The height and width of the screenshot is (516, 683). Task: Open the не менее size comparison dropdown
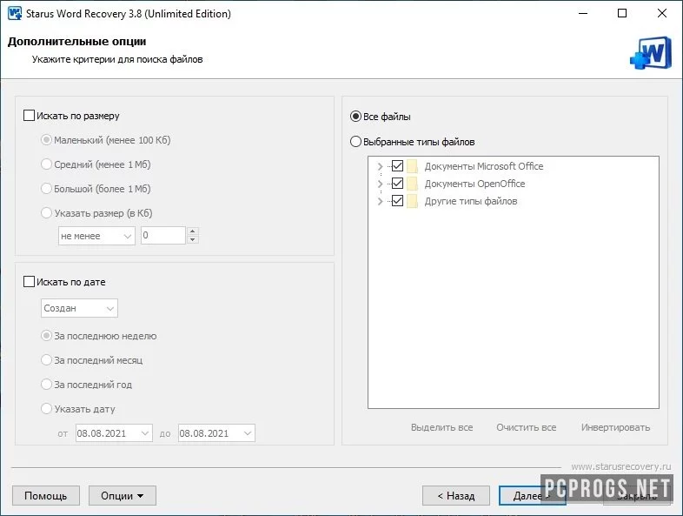tap(96, 236)
